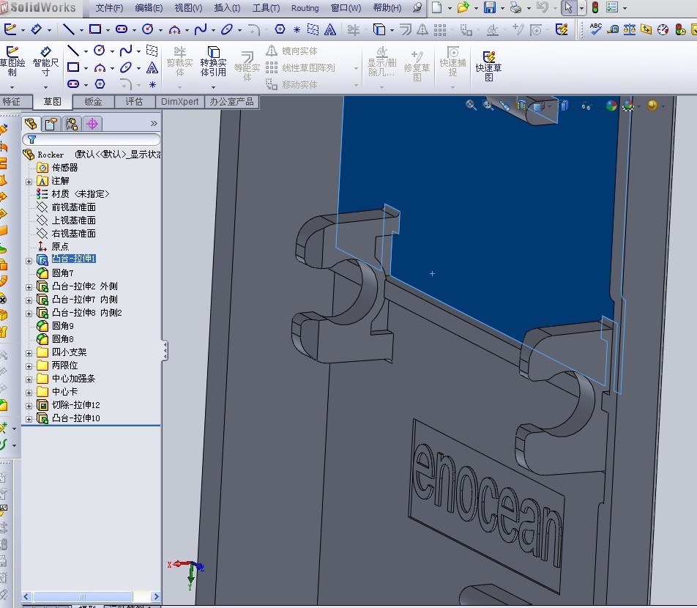Click the Edit Appearance color ball icon

[611, 105]
